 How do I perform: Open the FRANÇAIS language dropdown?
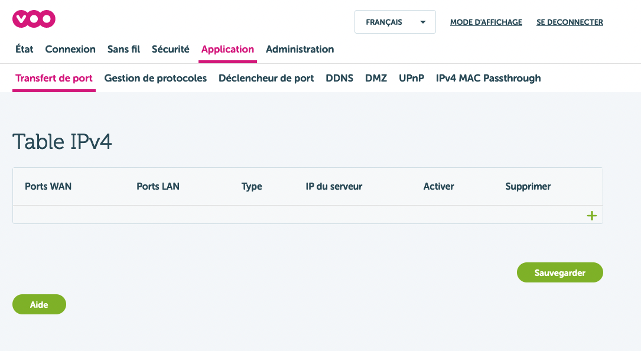click(395, 22)
